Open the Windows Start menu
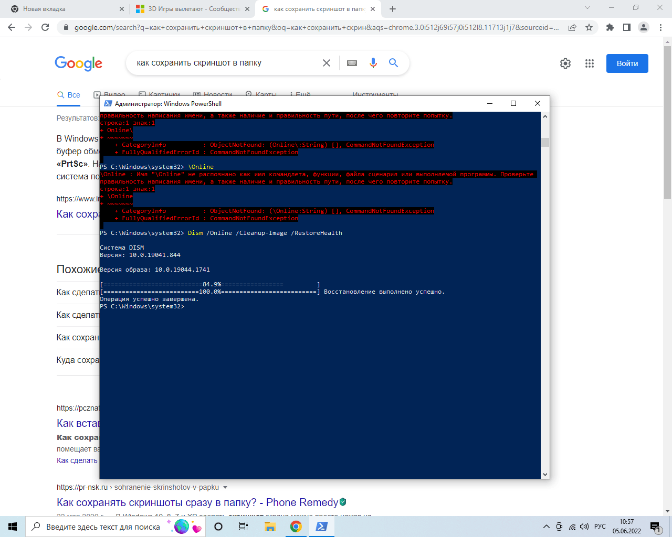Viewport: 672px width, 537px height. pos(13,527)
